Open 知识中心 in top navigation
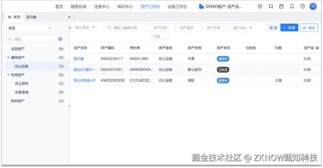Image resolution: width=323 pixels, height=168 pixels. click(x=125, y=7)
